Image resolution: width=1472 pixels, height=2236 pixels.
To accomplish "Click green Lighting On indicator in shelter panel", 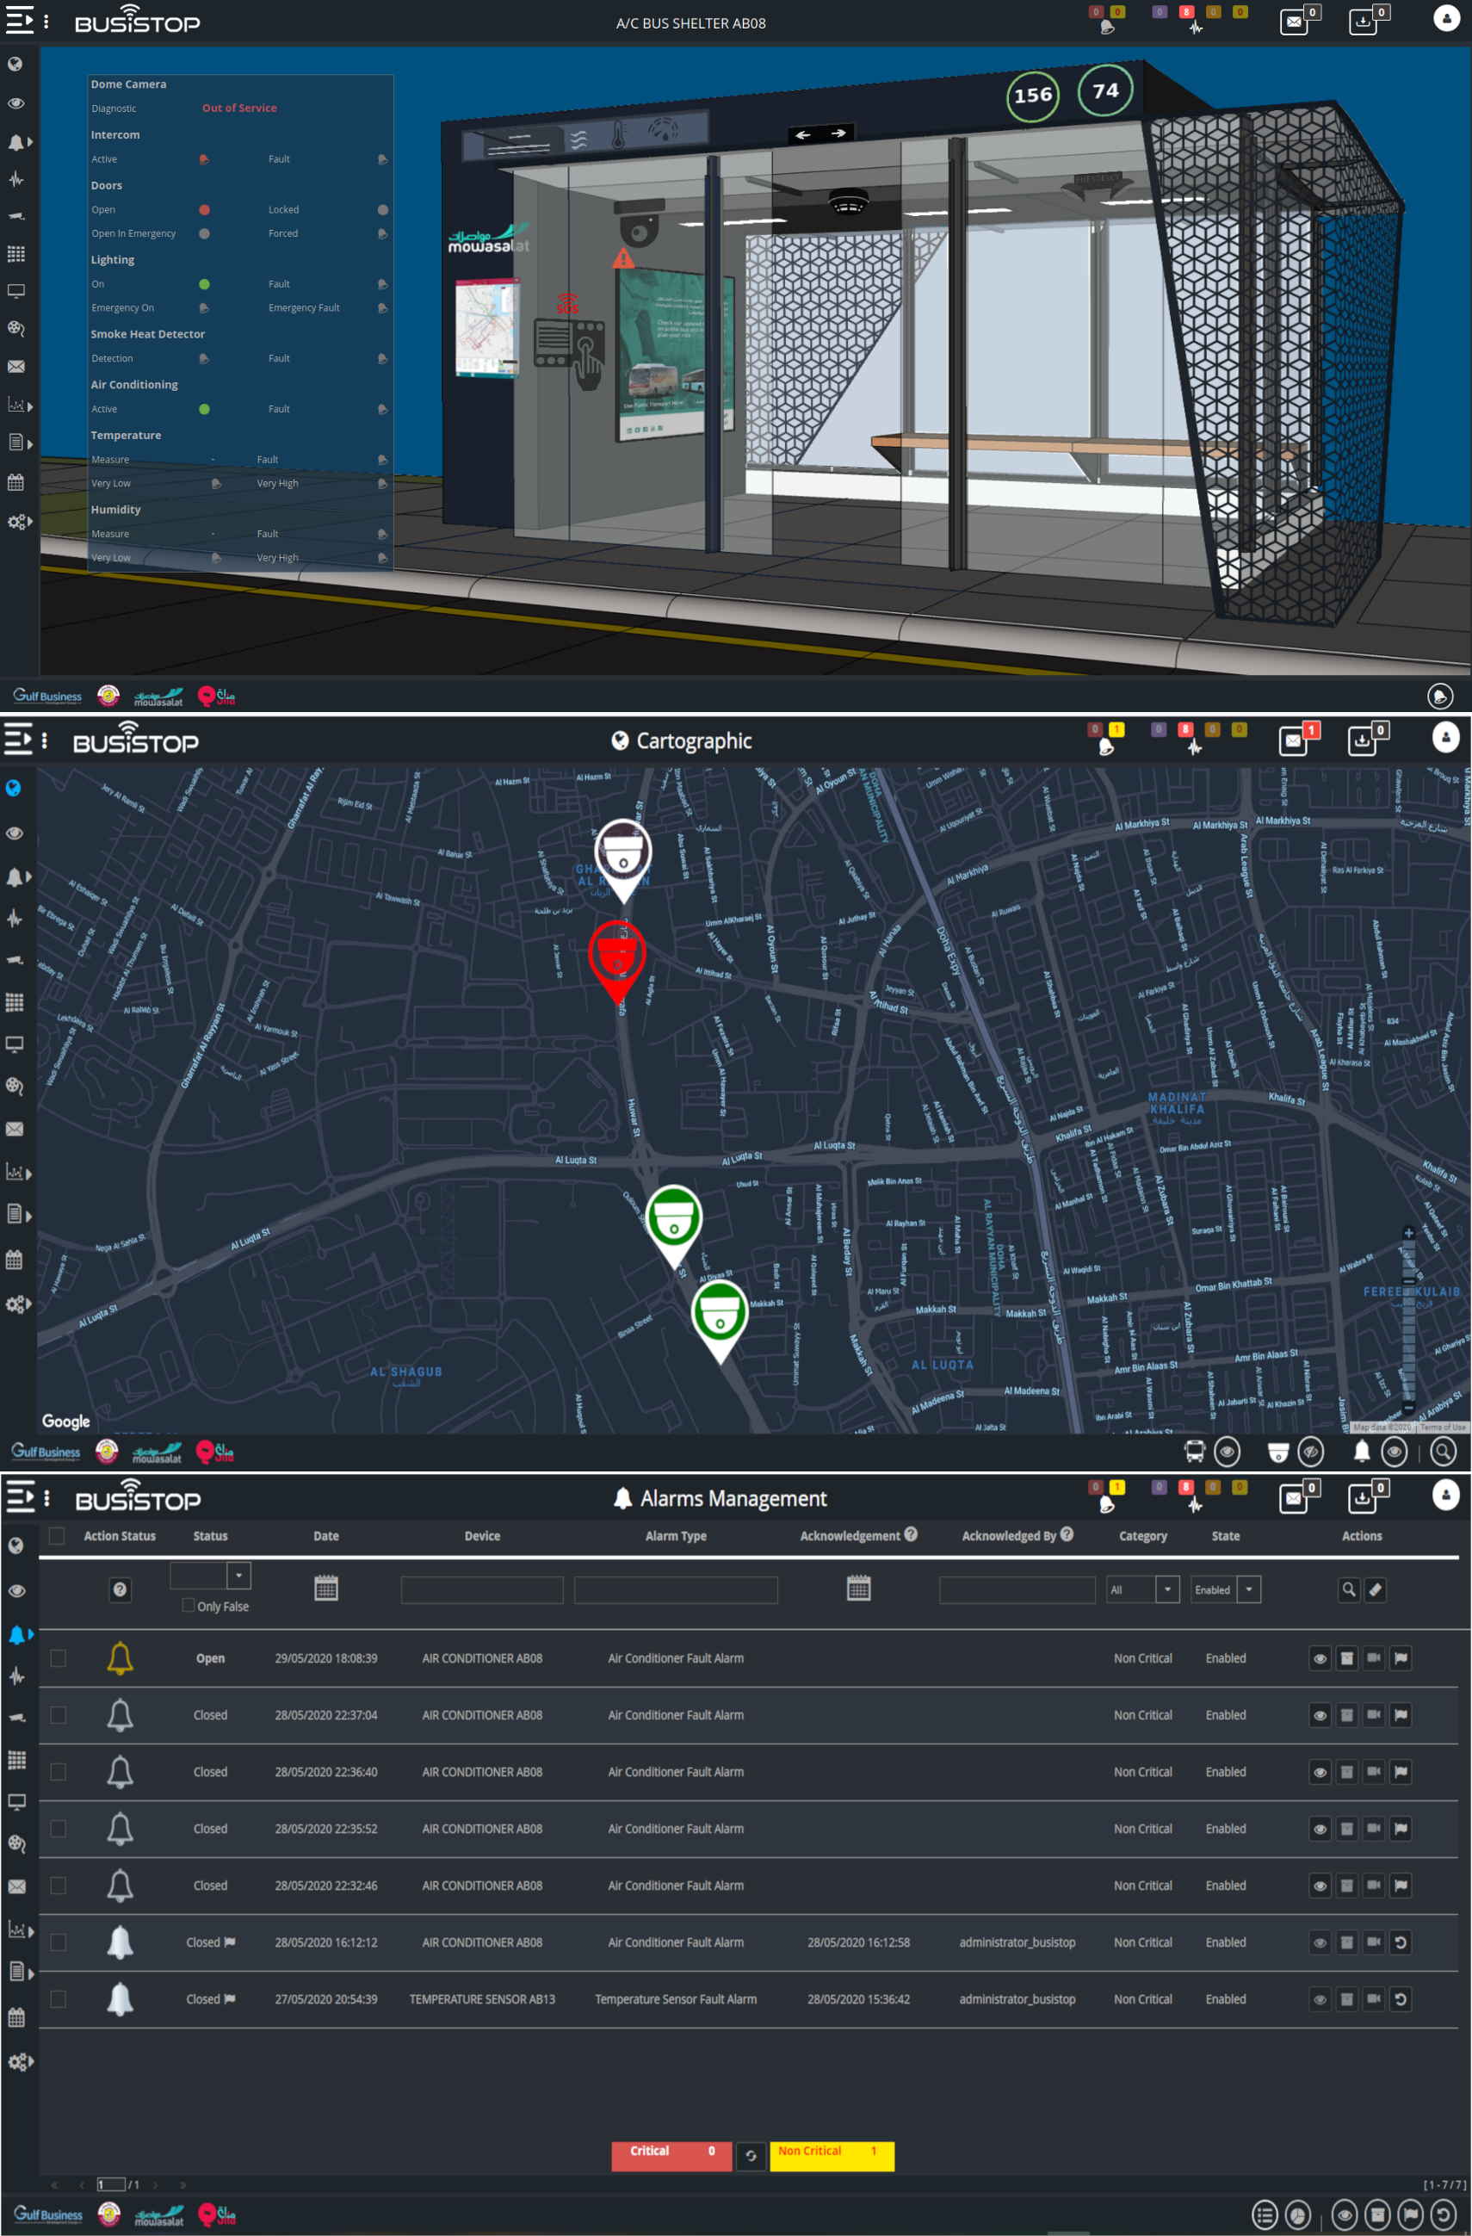I will point(204,284).
